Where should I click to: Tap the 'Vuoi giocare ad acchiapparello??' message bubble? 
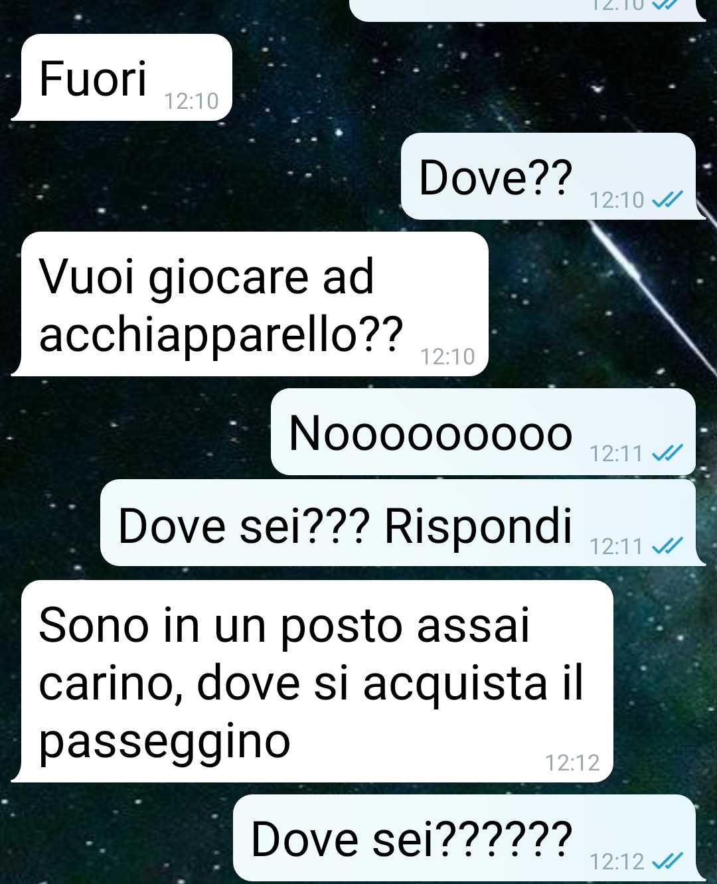(254, 304)
